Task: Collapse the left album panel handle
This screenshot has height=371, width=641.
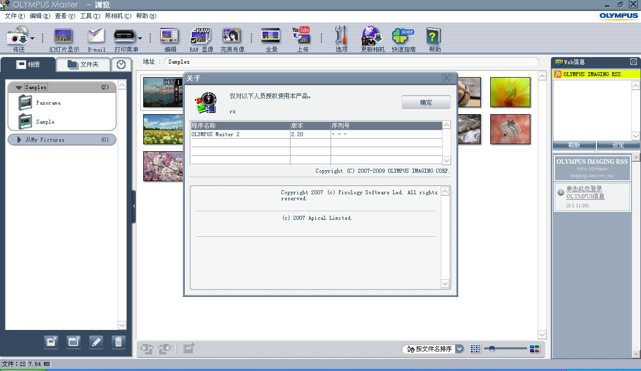Action: [134, 206]
